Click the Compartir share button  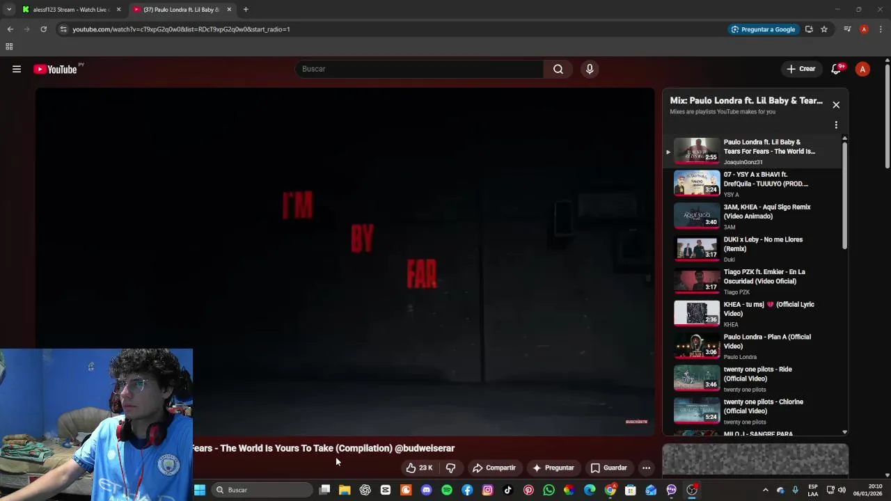click(494, 468)
